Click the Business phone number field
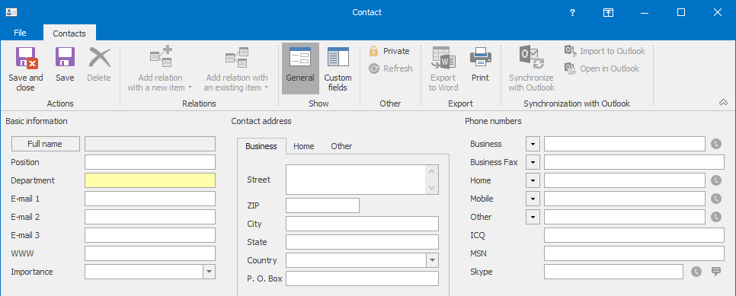Screen dimensions: 736x296 click(x=625, y=144)
